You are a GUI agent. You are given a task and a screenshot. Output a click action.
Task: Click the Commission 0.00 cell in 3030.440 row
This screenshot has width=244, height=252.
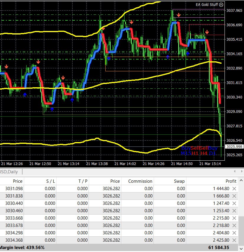pyautogui.click(x=148, y=203)
